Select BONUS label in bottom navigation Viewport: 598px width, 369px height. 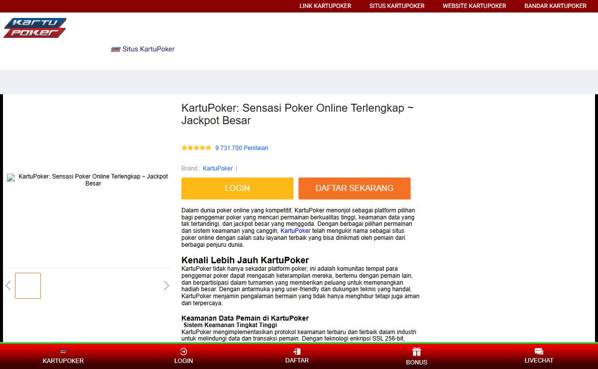click(x=417, y=363)
